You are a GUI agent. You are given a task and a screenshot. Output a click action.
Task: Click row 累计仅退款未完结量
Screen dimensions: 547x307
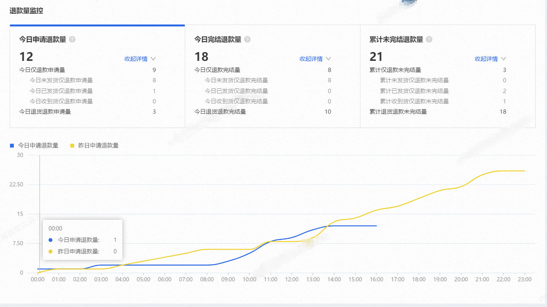coord(438,70)
